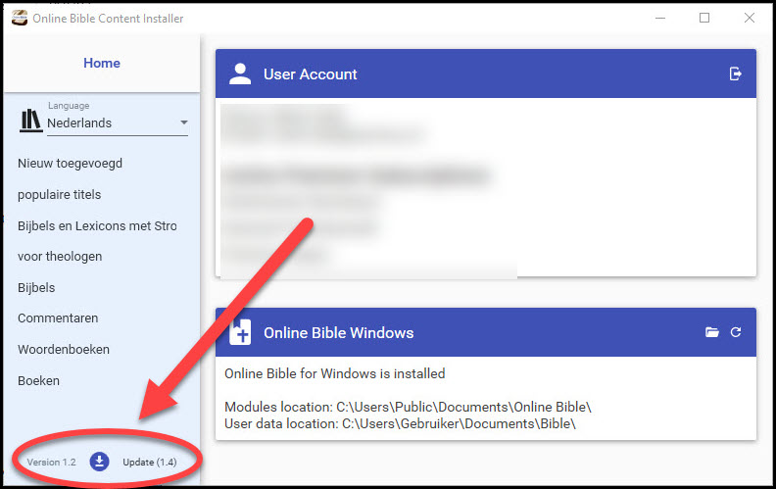Click the logout icon in User Account
The width and height of the screenshot is (776, 489).
tap(736, 73)
